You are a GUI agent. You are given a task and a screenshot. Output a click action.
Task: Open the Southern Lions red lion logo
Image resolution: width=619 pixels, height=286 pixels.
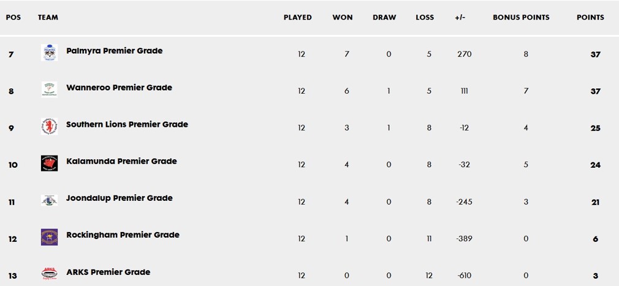coord(50,126)
